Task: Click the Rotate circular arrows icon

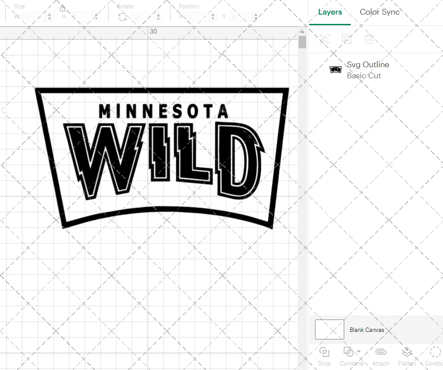Action: [x=123, y=17]
